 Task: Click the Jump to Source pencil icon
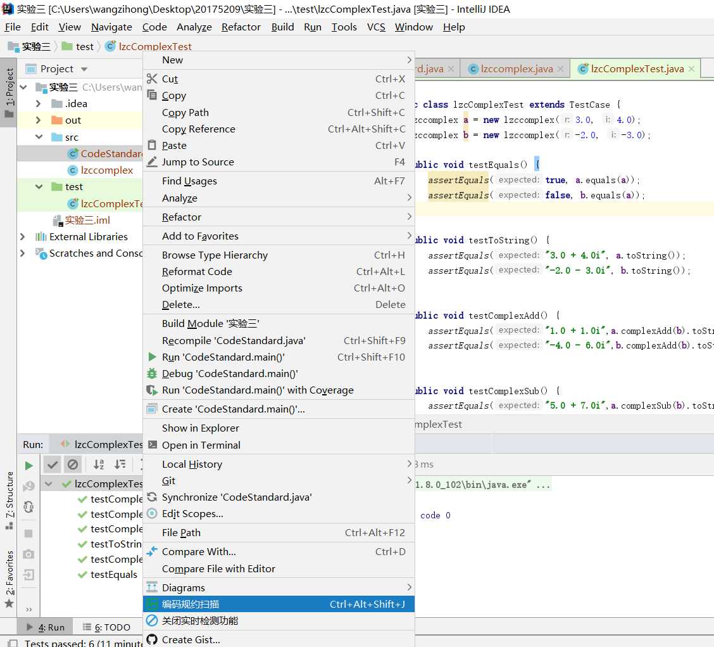tap(152, 162)
